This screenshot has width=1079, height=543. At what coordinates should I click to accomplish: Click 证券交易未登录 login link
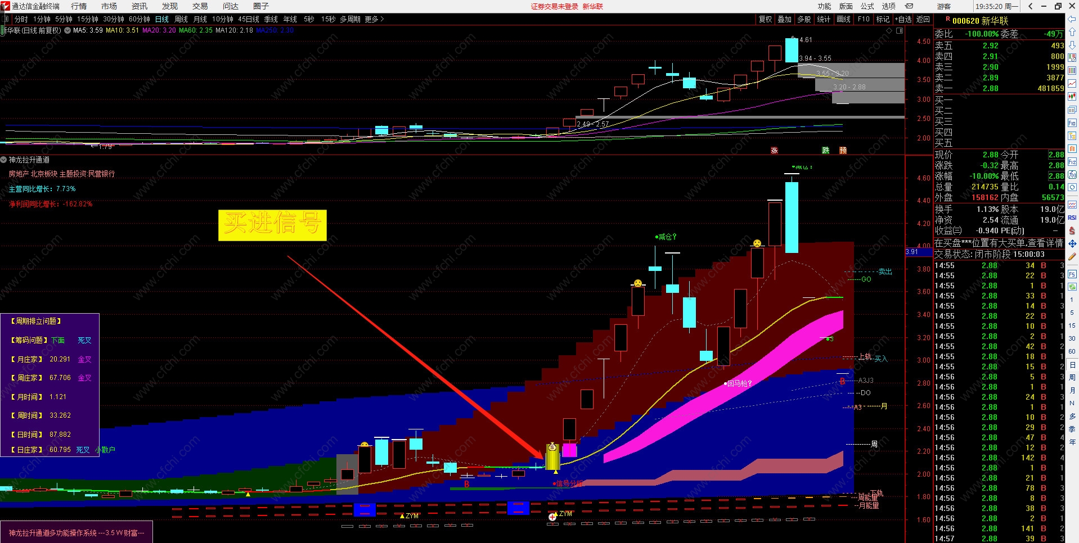point(555,6)
